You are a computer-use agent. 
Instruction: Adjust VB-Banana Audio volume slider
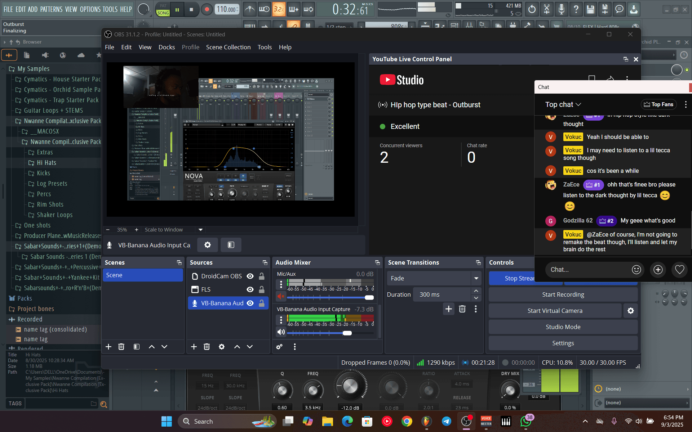click(x=330, y=333)
